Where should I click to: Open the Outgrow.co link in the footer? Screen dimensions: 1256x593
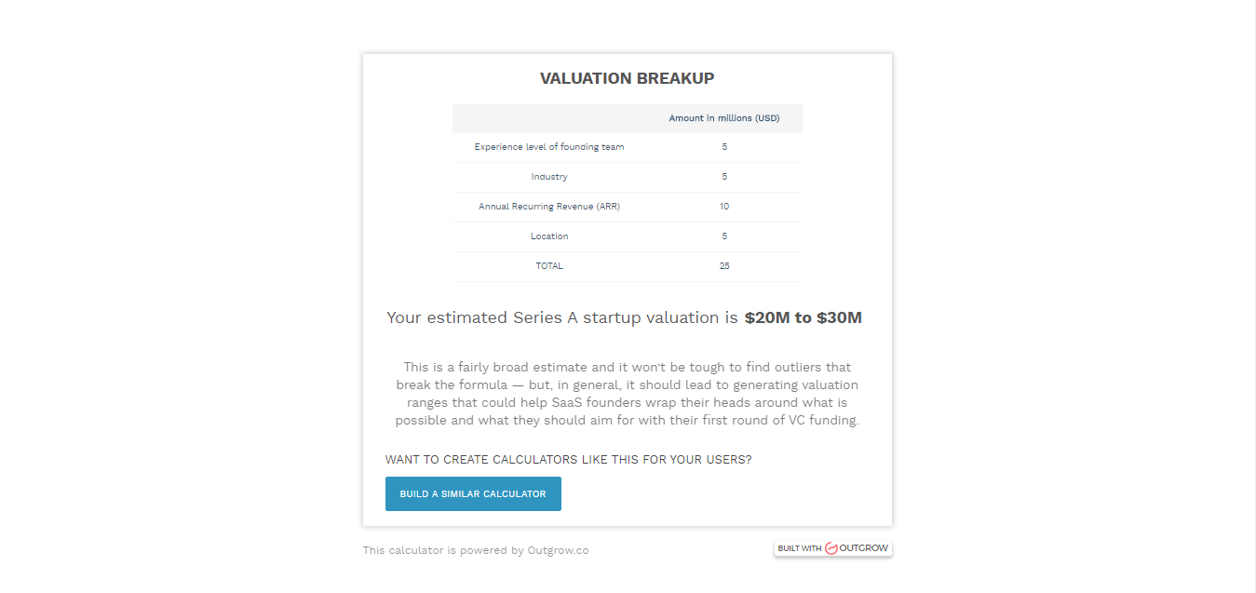point(558,550)
